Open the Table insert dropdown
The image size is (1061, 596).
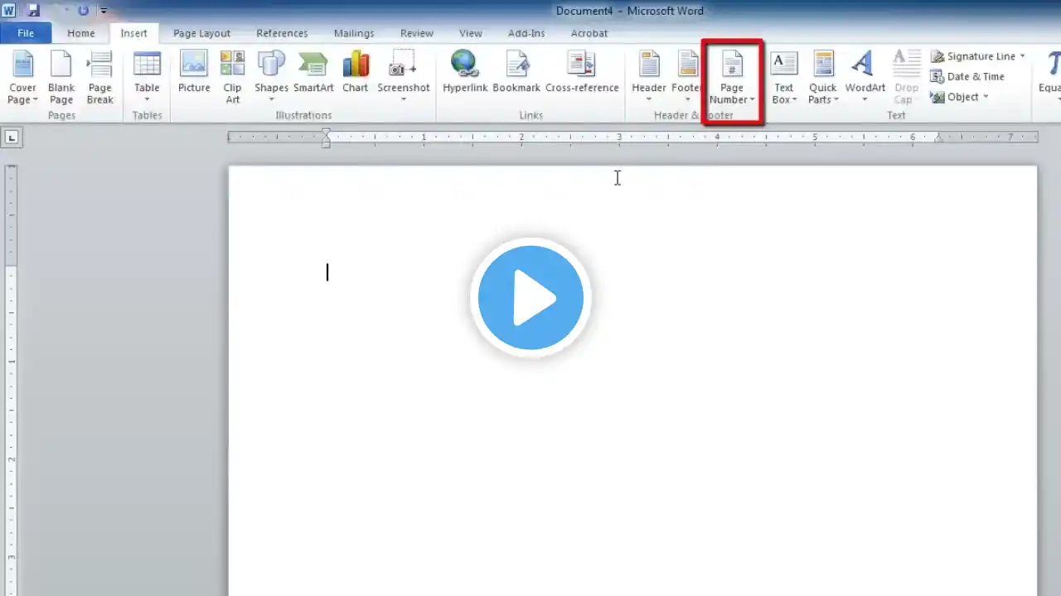pyautogui.click(x=147, y=77)
